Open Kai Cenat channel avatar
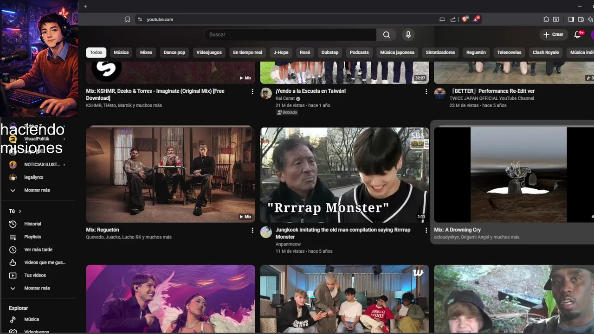Screen dimensions: 594x334 tap(266, 93)
